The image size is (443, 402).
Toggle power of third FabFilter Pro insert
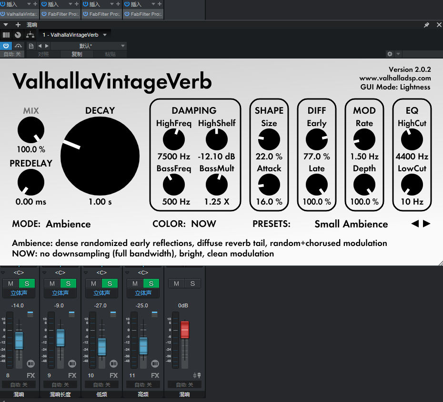point(127,14)
